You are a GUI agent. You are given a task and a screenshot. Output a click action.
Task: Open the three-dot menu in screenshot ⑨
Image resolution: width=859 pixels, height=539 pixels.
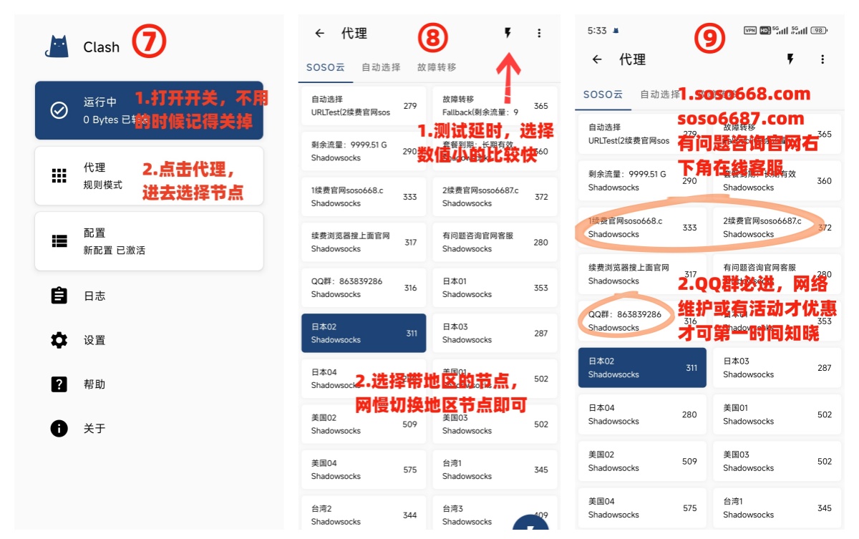point(822,59)
